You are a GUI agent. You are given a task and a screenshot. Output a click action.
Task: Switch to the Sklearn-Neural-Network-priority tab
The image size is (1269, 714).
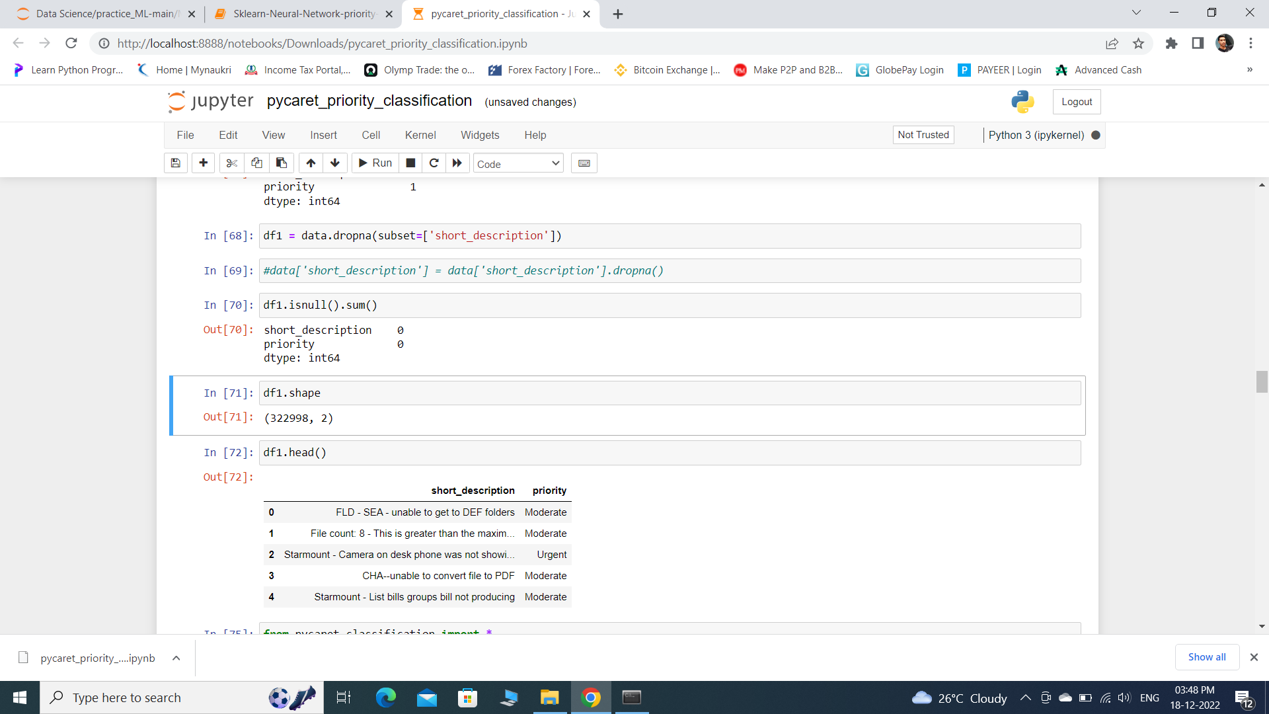(304, 14)
